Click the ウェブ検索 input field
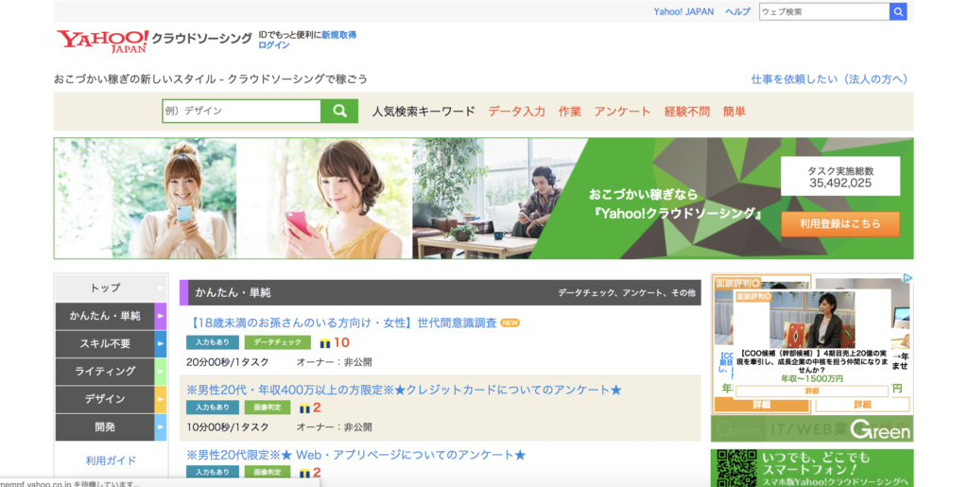Screen dimensions: 968x487 click(824, 11)
